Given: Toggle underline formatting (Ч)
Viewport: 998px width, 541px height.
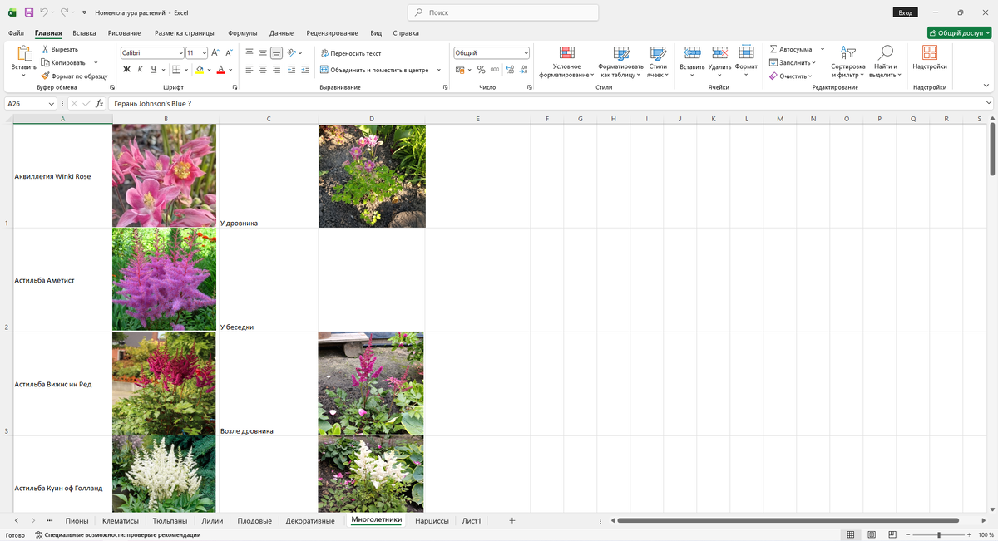Looking at the screenshot, I should (x=154, y=70).
